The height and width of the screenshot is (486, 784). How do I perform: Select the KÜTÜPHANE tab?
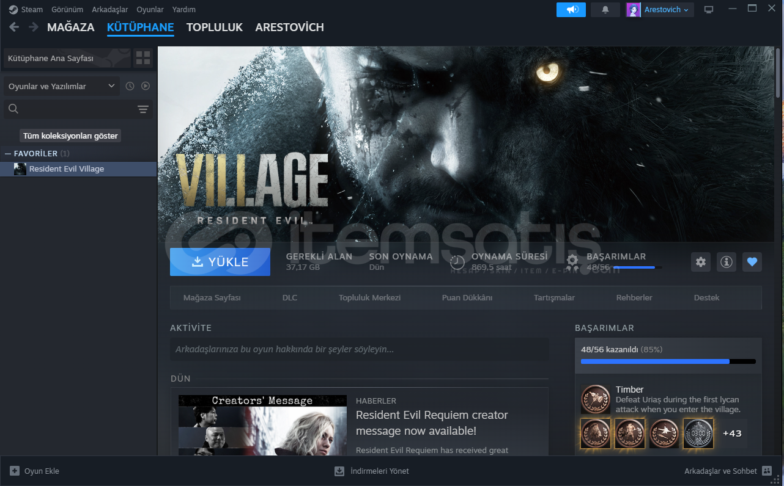click(141, 27)
